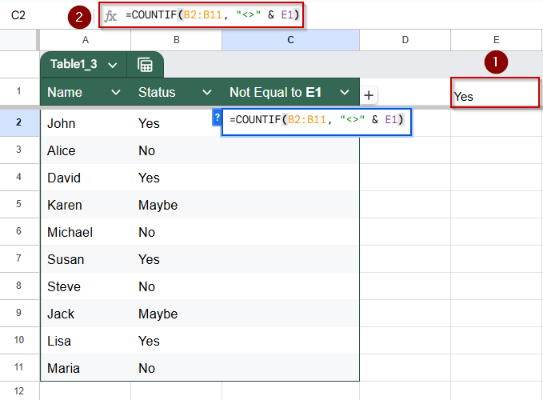Click Susan's Yes status cell
This screenshot has width=543, height=400.
tap(177, 259)
